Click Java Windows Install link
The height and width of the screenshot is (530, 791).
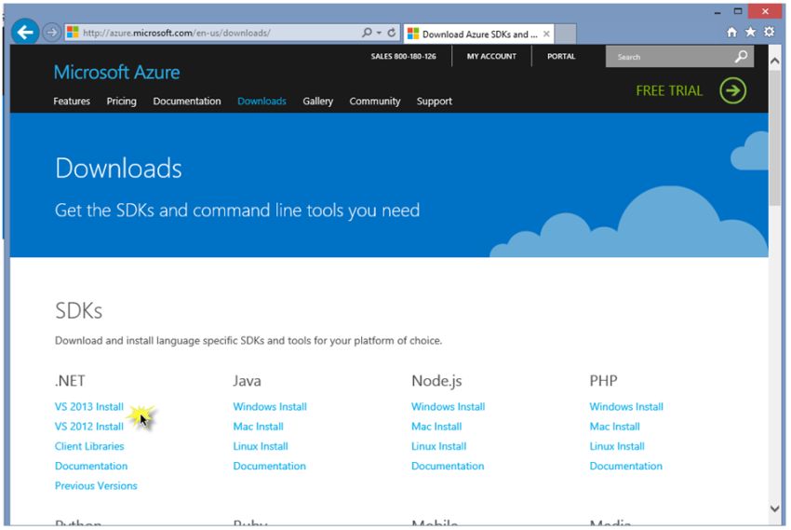coord(269,406)
